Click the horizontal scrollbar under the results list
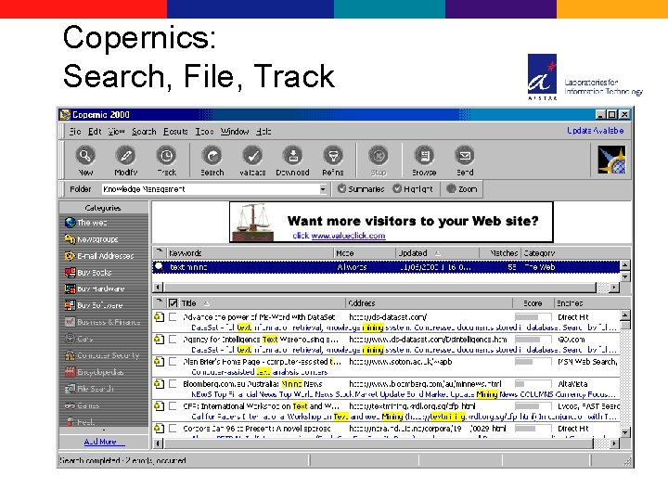 tap(386, 443)
